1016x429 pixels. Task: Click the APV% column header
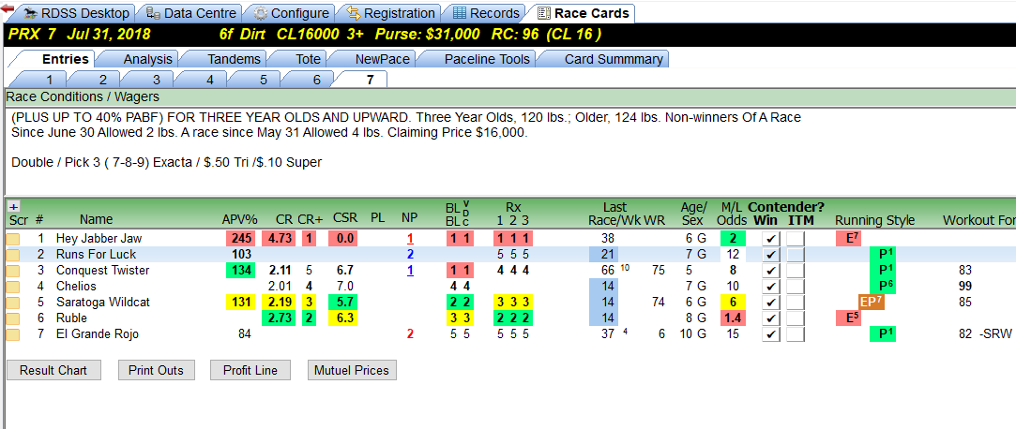[x=239, y=220]
